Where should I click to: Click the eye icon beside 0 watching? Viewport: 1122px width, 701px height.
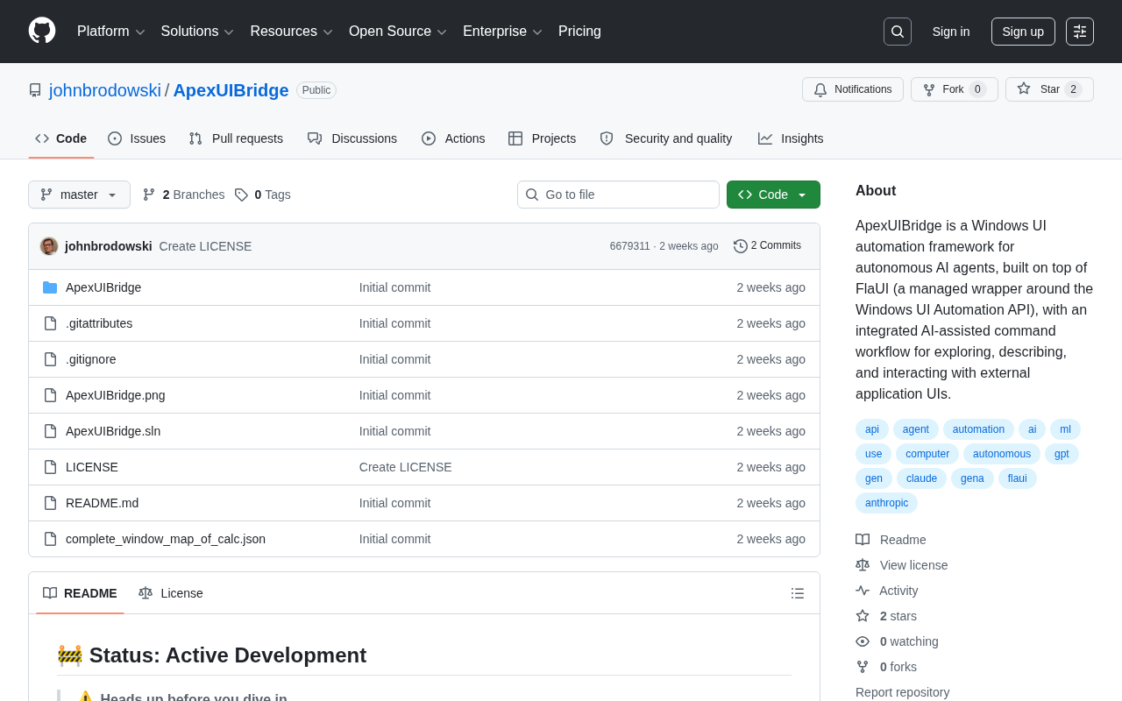(x=863, y=641)
